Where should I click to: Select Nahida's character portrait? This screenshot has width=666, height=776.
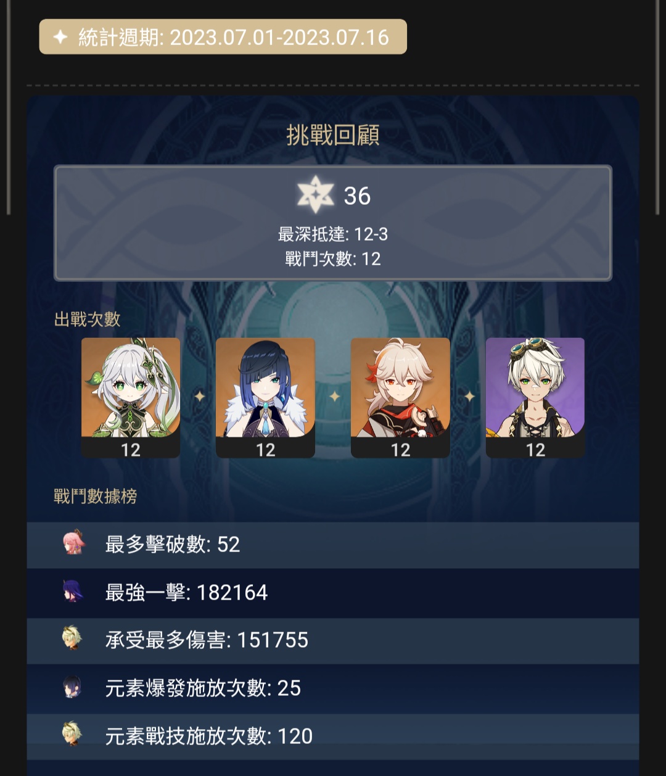(131, 397)
